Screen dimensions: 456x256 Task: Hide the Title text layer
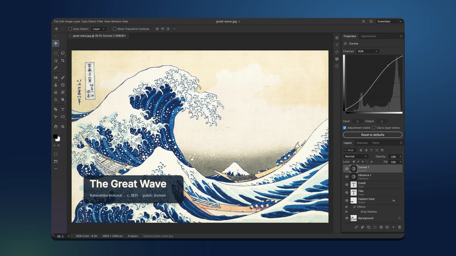(x=347, y=193)
